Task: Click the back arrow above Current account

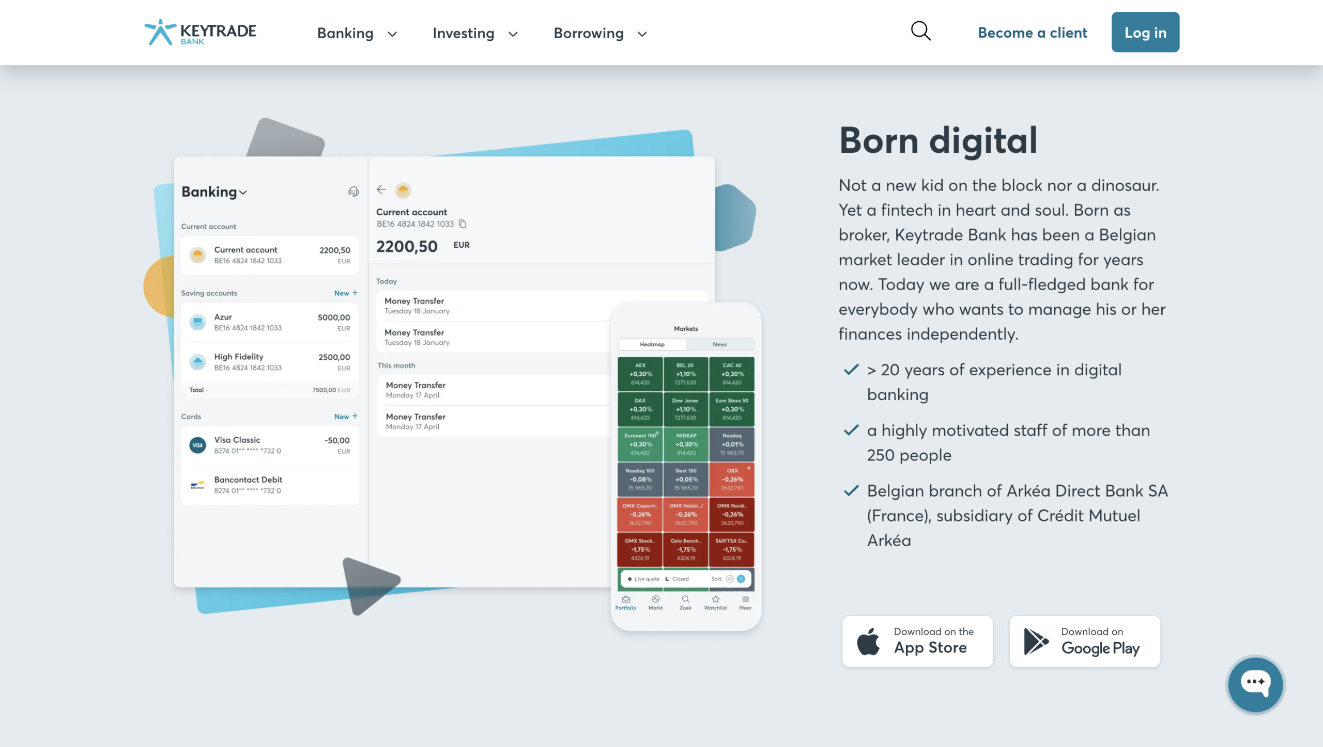Action: [x=381, y=189]
